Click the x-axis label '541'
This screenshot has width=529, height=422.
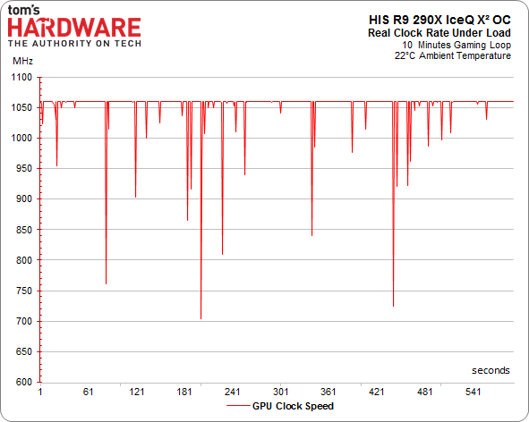pyautogui.click(x=473, y=392)
